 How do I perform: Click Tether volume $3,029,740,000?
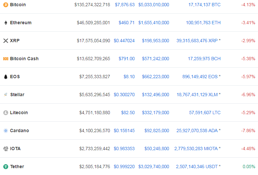(154, 166)
